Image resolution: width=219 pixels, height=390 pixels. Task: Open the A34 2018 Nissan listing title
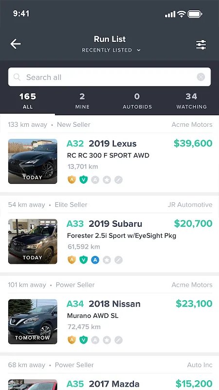coord(104,304)
